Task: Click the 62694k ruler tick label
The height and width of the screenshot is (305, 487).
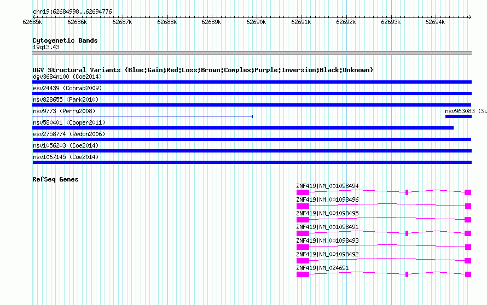Action: pos(435,22)
